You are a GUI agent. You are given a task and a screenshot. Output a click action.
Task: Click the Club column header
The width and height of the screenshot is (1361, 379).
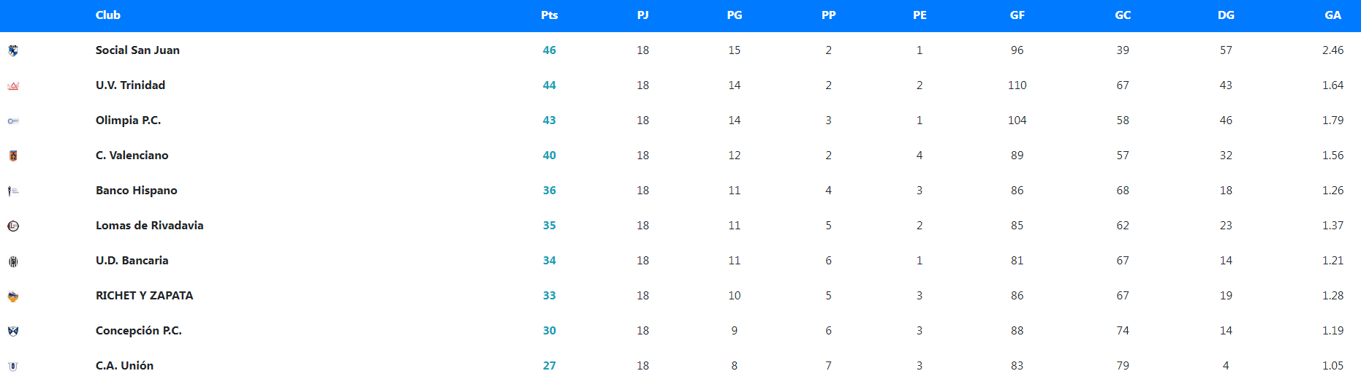(108, 15)
